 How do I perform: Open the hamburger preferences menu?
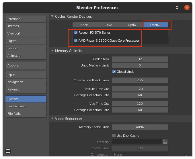click(8, 151)
